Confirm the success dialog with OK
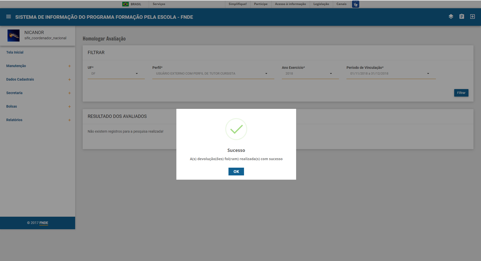The image size is (481, 261). 236,171
